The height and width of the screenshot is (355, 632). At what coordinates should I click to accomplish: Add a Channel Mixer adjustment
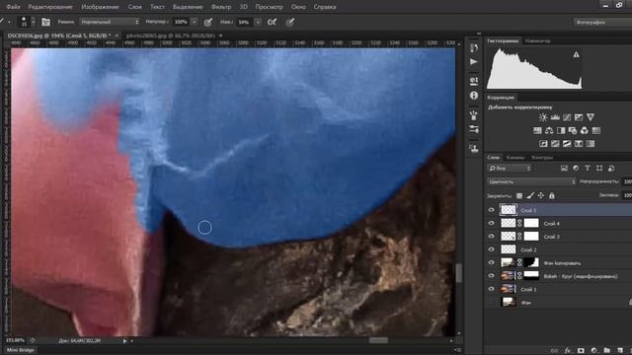click(x=584, y=130)
